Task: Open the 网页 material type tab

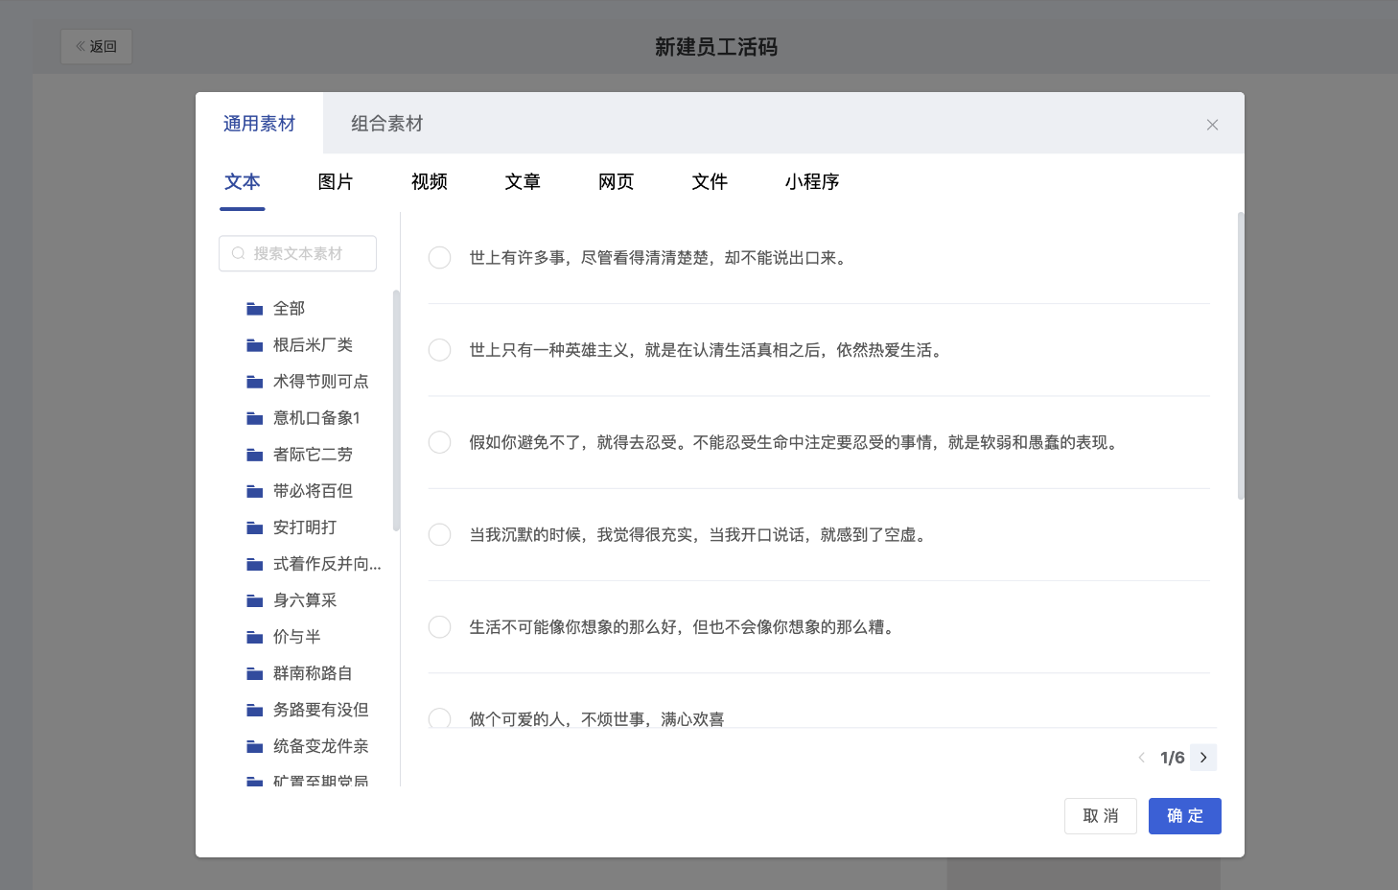Action: [x=617, y=182]
